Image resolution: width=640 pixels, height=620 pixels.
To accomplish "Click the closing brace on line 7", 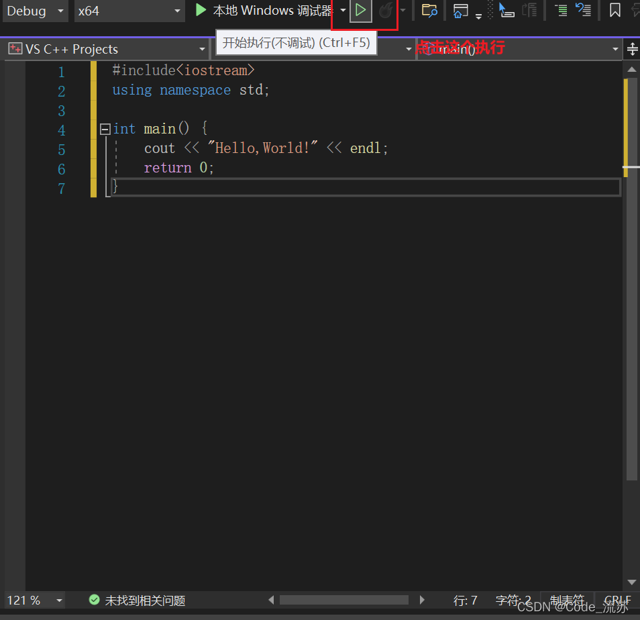I will [x=115, y=186].
